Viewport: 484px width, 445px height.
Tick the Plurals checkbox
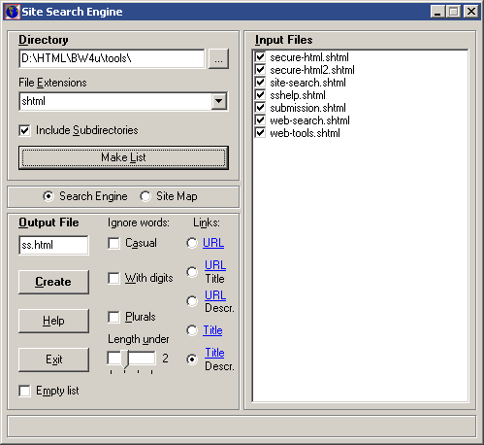113,317
